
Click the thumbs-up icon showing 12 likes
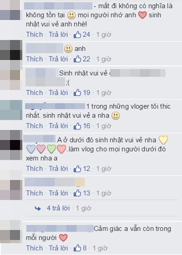point(77,169)
